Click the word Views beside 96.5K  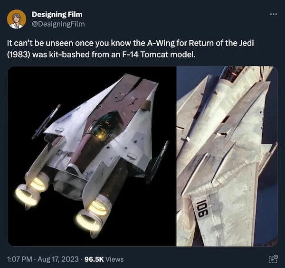(114, 259)
